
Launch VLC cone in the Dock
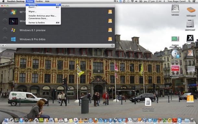pyautogui.click(x=81, y=120)
